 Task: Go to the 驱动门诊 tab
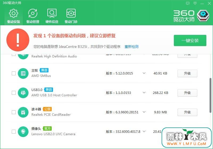click(x=71, y=16)
